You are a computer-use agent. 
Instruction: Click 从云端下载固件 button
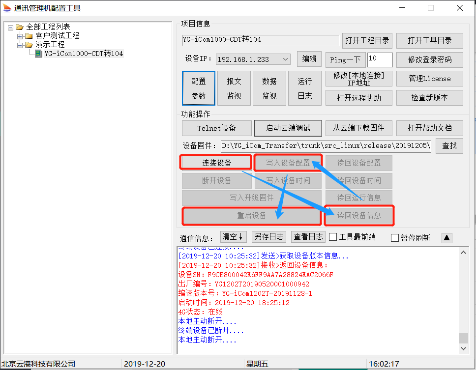[x=359, y=128]
